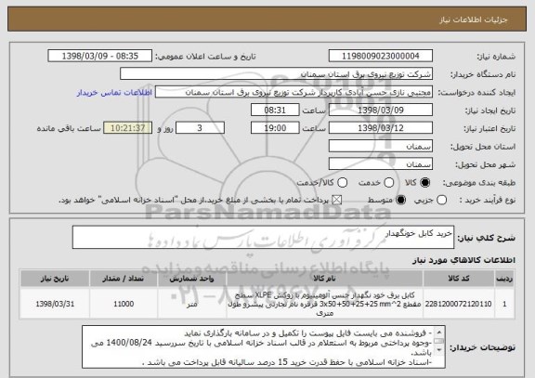Select the کالا radio button
535x378 pixels.
[425, 183]
